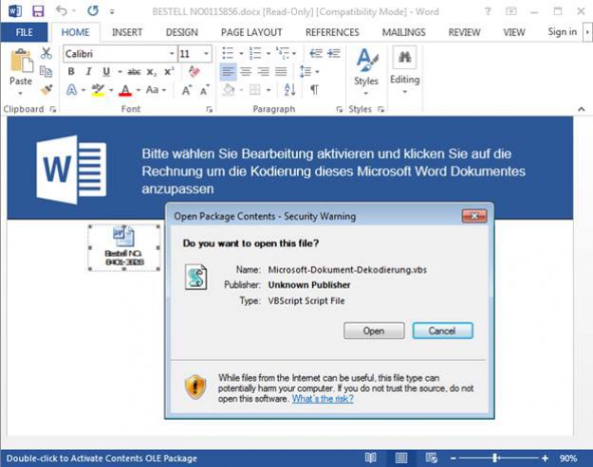This screenshot has height=467, width=593.
Task: Toggle Print Layout view in status bar
Action: 401,458
